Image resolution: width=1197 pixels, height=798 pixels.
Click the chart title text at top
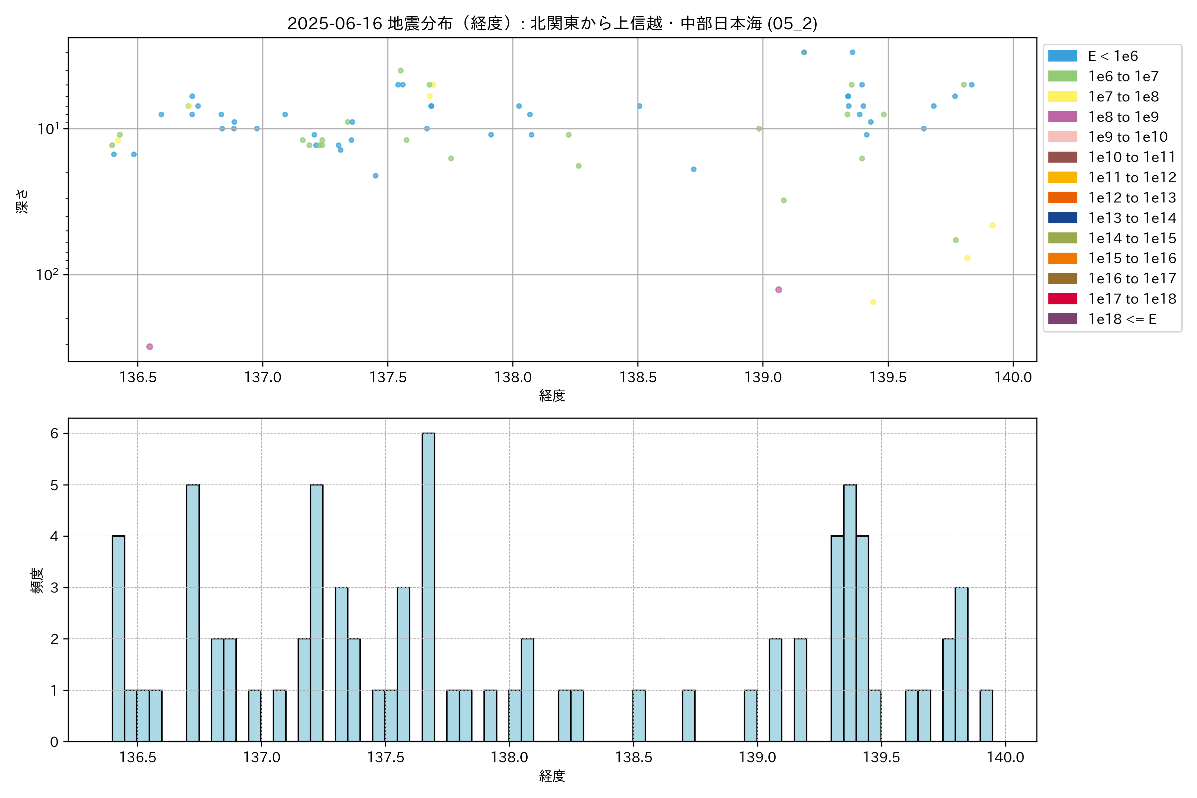(x=552, y=23)
